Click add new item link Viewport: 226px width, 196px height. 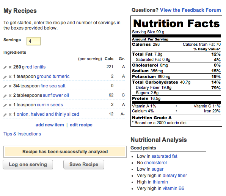(x=50, y=124)
